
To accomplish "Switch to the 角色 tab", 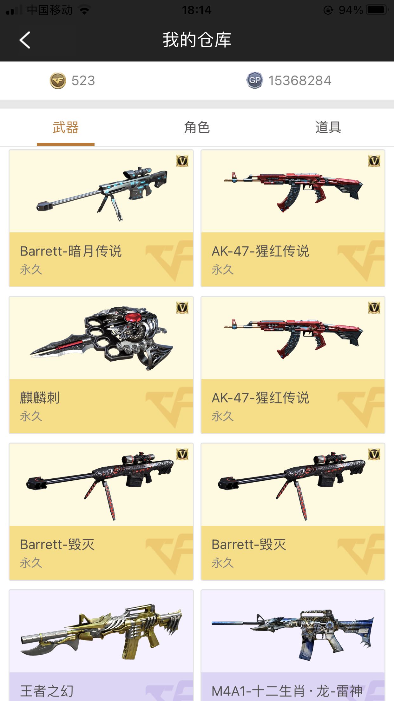I will tap(197, 128).
